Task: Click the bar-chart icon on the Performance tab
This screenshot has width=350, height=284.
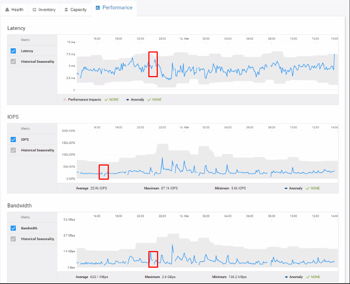Action: click(97, 7)
